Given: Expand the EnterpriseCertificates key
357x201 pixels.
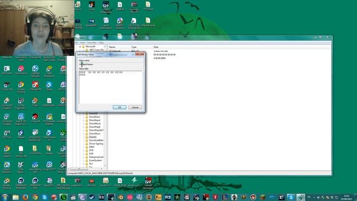Looking at the screenshot, I should 83,157.
